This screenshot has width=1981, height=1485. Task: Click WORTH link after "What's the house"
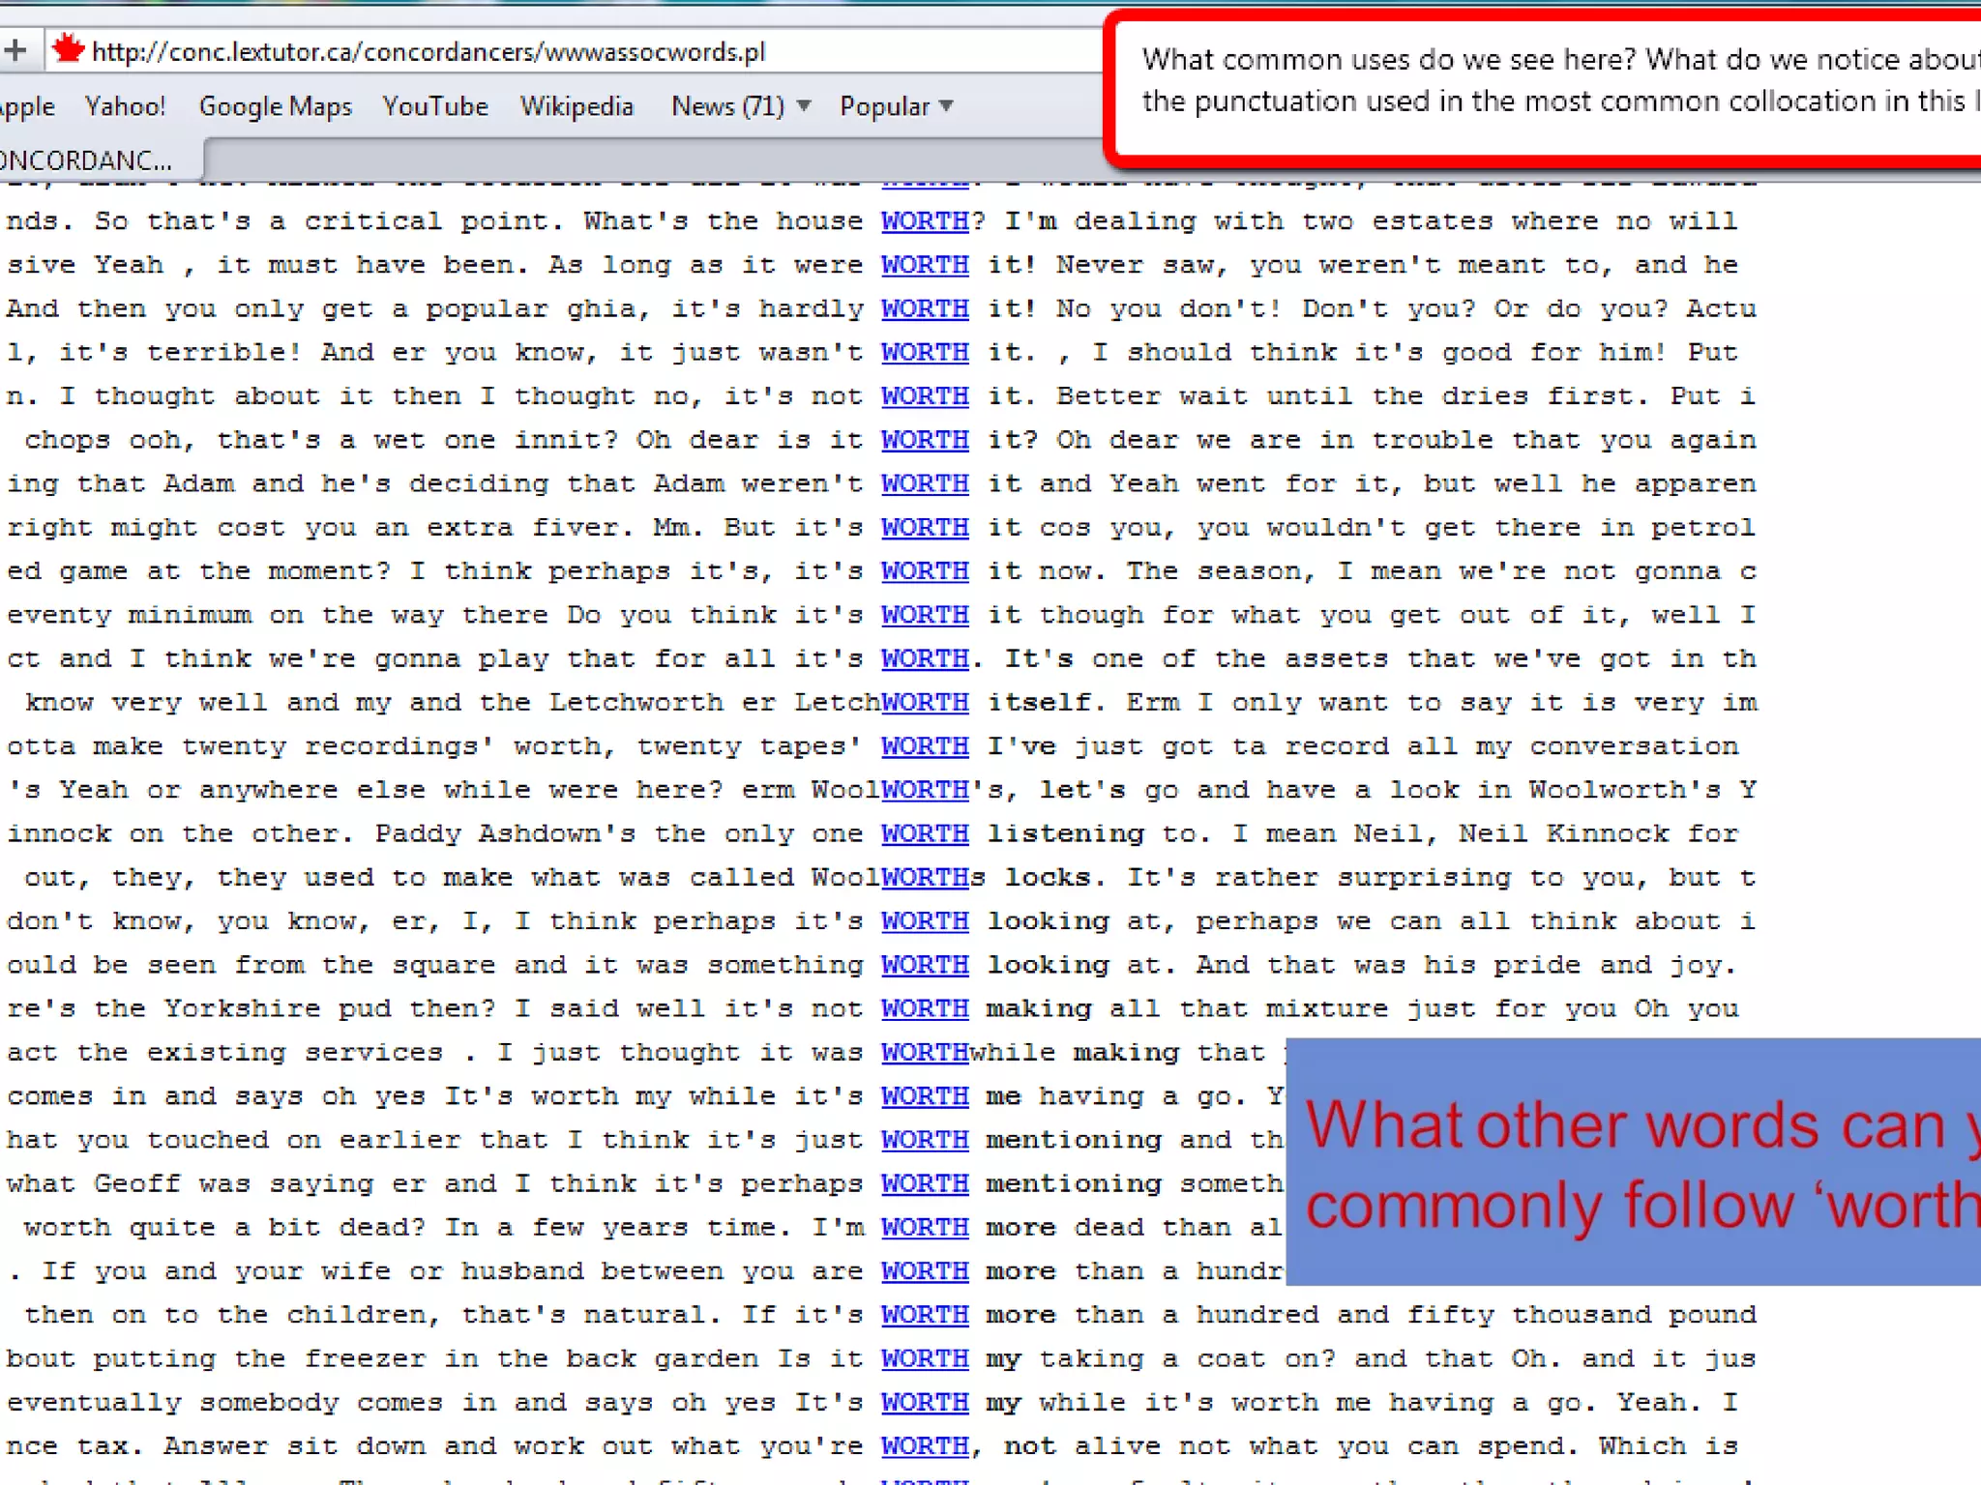click(924, 221)
